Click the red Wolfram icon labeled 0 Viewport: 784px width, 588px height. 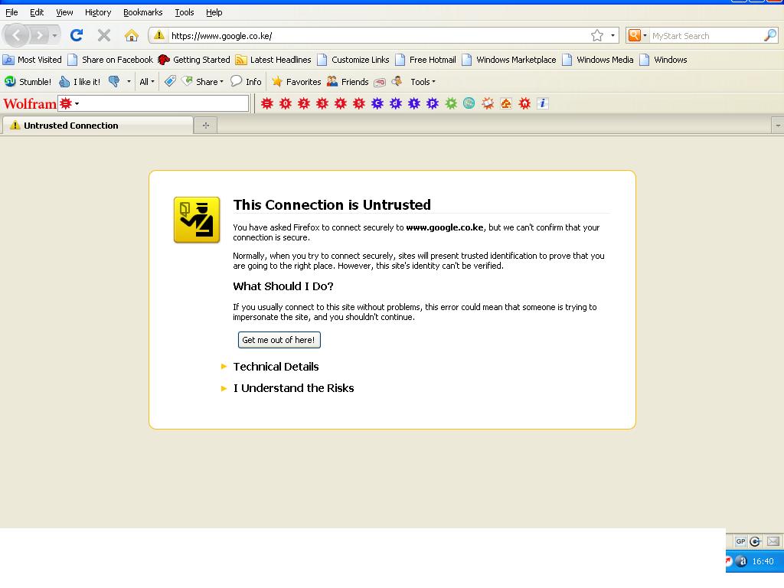pos(286,103)
